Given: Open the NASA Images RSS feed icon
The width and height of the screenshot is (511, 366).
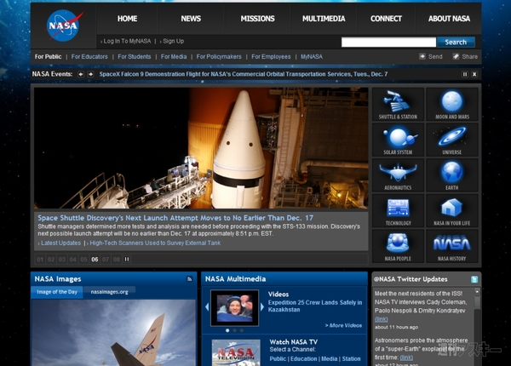Looking at the screenshot, I should coord(189,279).
